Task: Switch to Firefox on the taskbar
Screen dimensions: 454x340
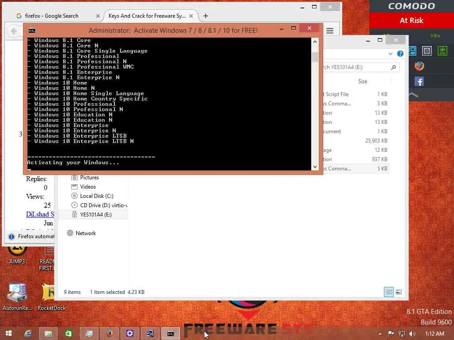Action: (x=110, y=333)
